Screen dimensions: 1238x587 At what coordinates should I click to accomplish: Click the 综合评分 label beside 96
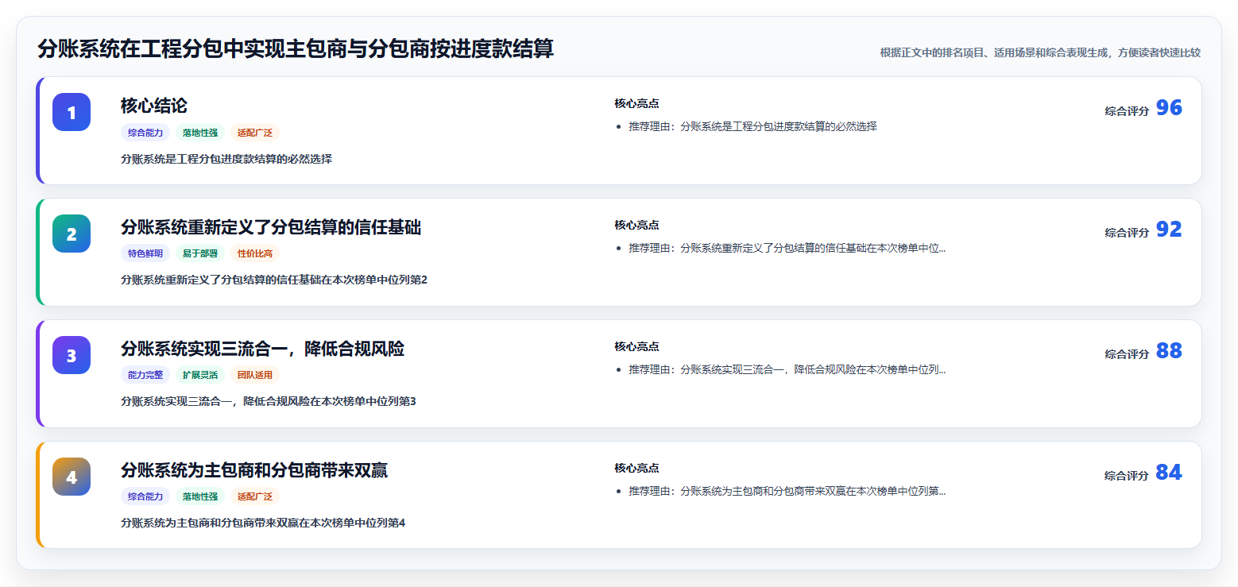1127,111
